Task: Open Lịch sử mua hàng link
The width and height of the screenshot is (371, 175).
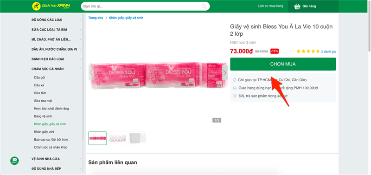Action: coord(270,6)
